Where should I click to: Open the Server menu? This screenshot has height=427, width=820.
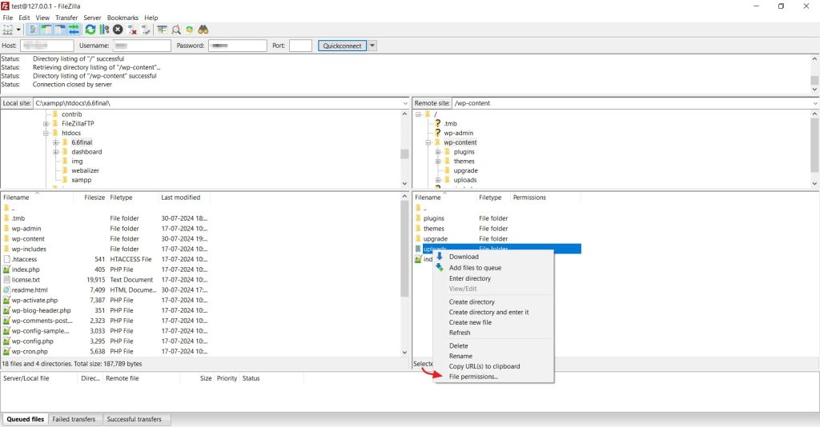(x=92, y=18)
